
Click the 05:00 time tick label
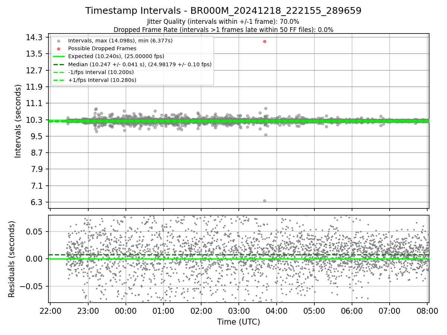click(x=314, y=310)
